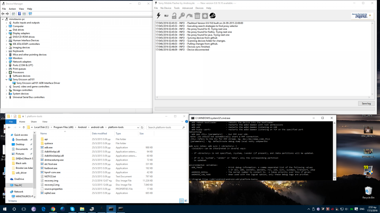
Task: Expand Universal Serial Bus controllers node
Action: tap(7, 97)
